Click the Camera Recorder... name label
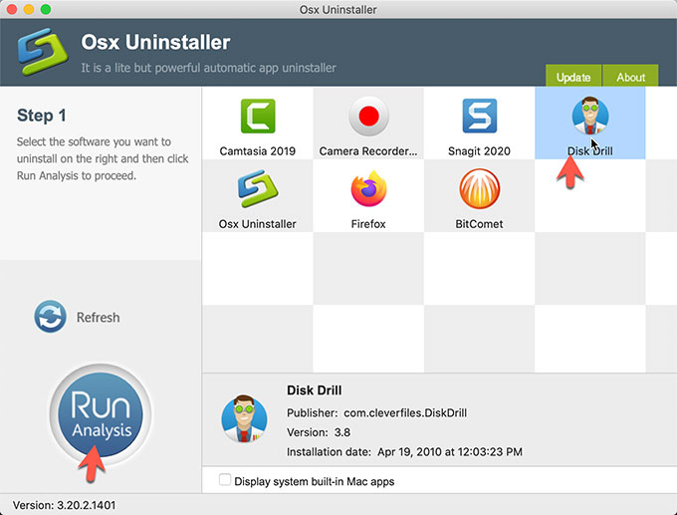 (368, 151)
